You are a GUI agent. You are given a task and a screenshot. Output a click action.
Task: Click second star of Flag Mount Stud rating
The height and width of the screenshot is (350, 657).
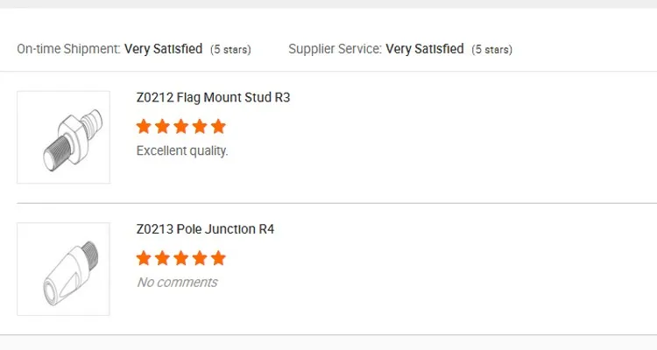[163, 126]
